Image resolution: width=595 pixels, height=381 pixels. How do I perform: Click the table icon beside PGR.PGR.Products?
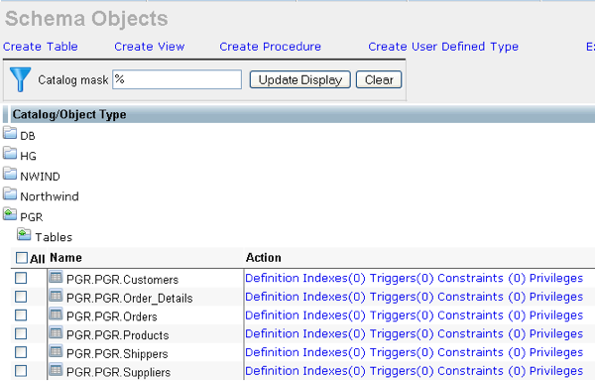click(56, 333)
